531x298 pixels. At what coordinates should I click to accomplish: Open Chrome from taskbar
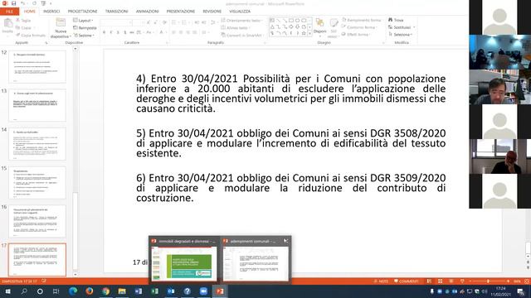coord(105,291)
